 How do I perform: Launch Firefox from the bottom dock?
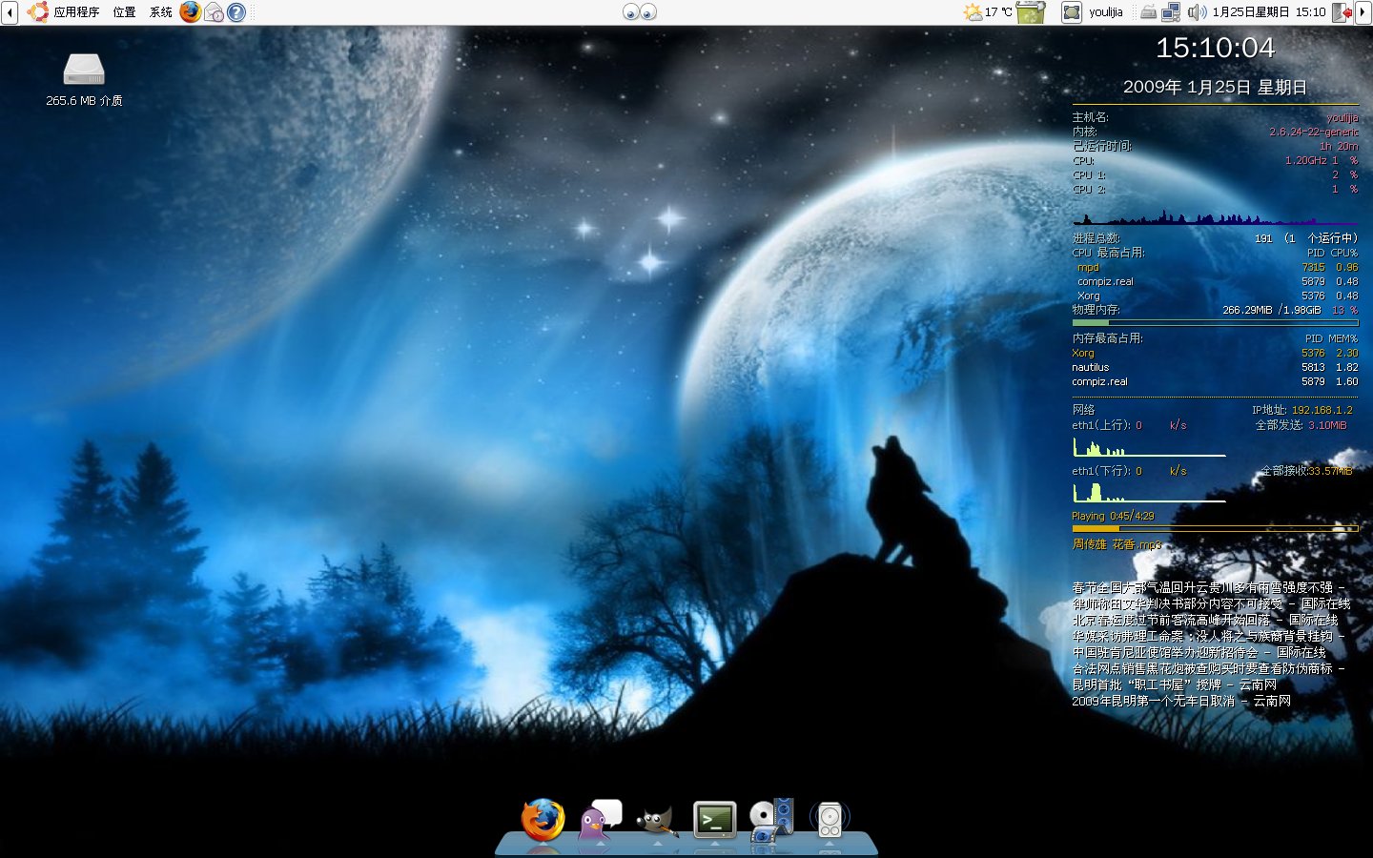(543, 819)
